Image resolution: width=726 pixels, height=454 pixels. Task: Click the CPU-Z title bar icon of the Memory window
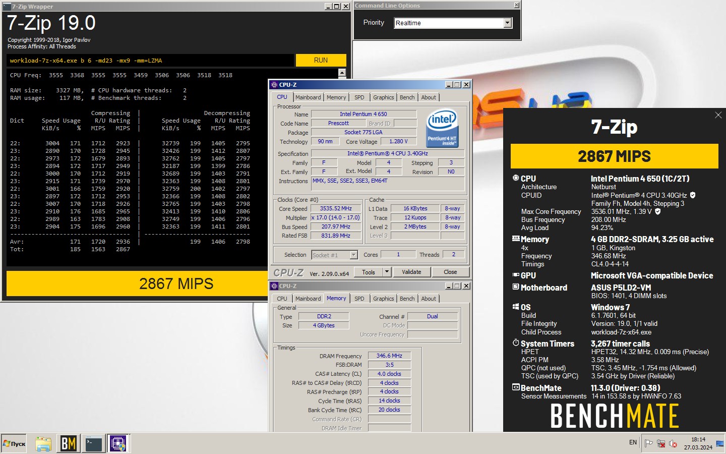274,286
